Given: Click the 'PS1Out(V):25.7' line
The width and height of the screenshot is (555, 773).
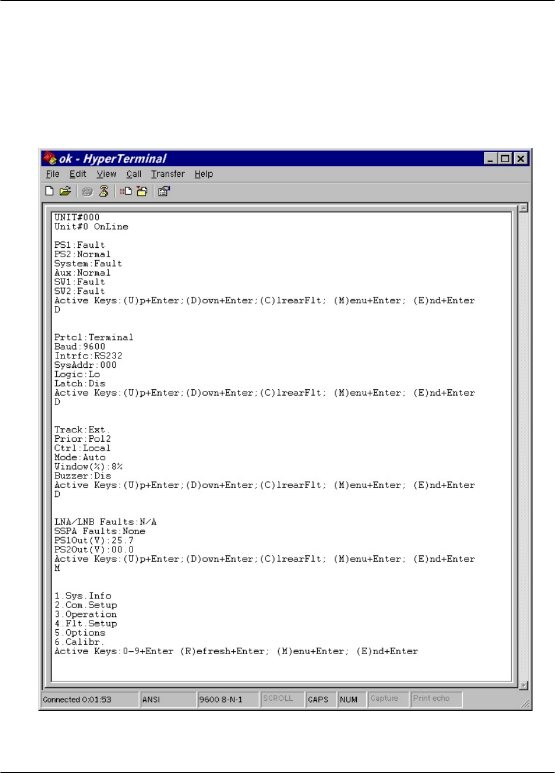Looking at the screenshot, I should (94, 540).
